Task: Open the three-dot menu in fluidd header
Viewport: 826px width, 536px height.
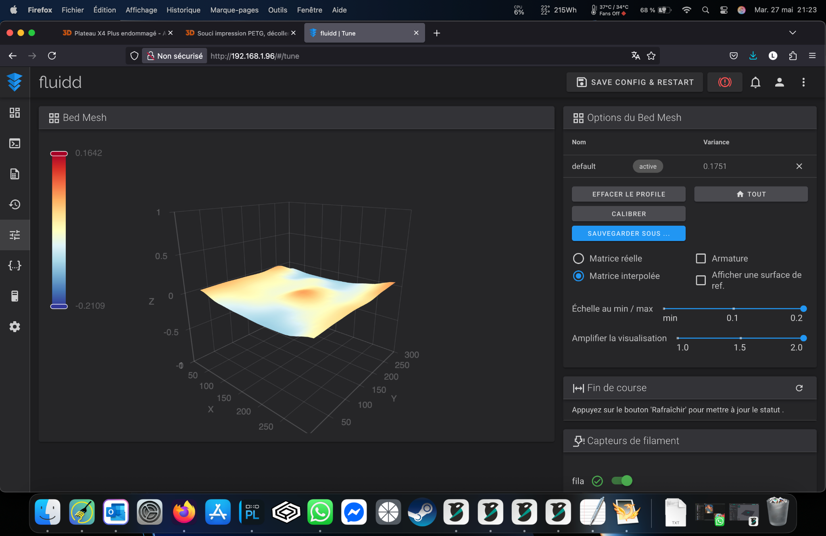Action: [803, 82]
